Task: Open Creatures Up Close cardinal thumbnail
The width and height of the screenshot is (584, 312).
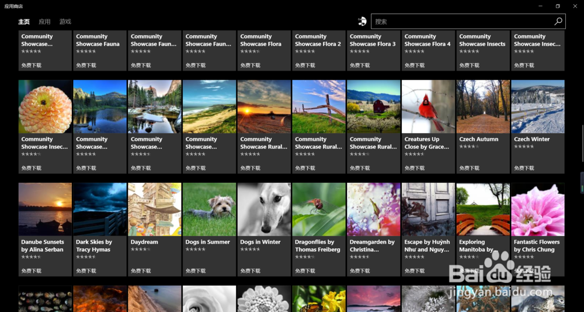Action: tap(428, 106)
